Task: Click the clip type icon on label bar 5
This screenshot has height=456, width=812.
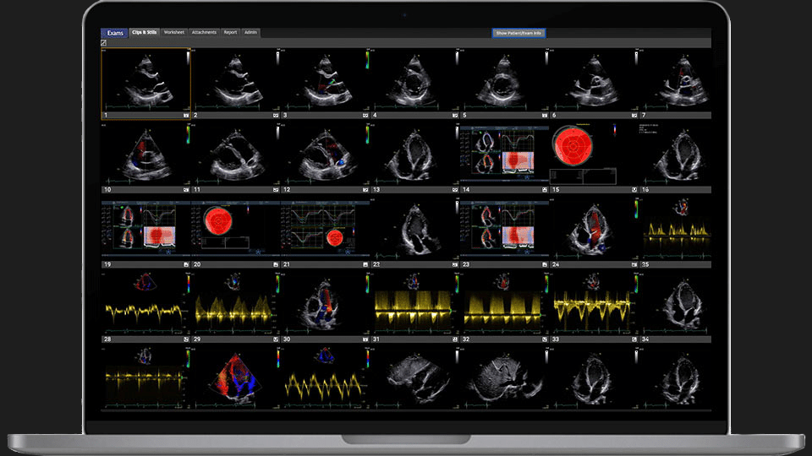Action: [544, 116]
